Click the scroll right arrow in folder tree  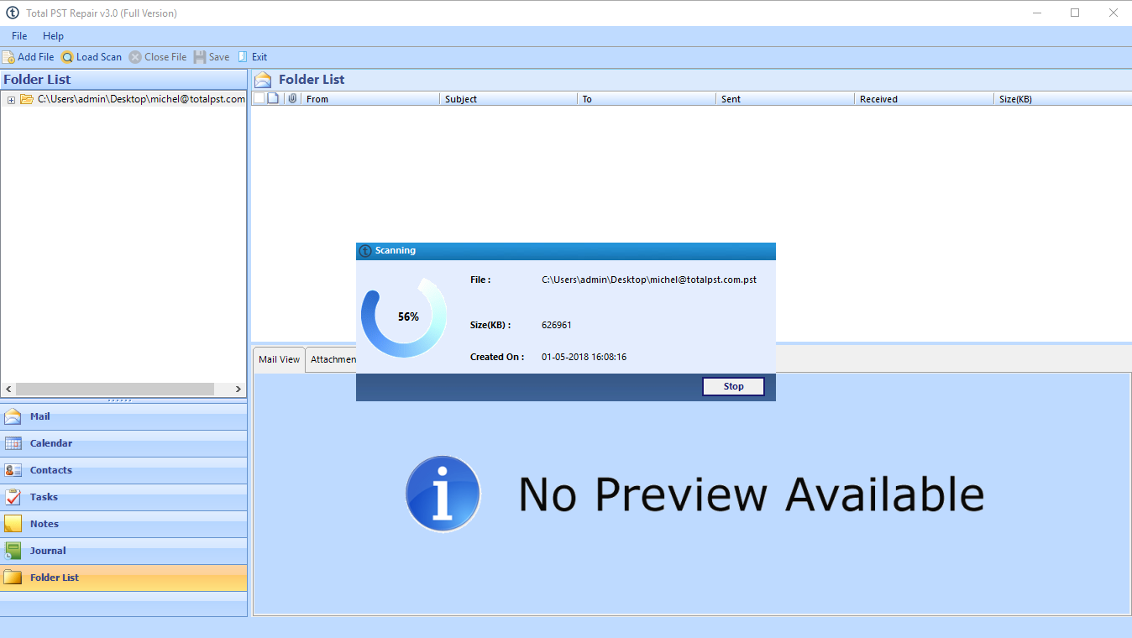238,390
